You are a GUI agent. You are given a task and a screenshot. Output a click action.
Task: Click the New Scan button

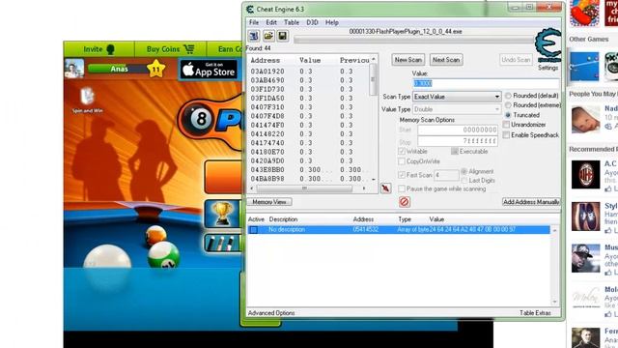click(x=408, y=60)
